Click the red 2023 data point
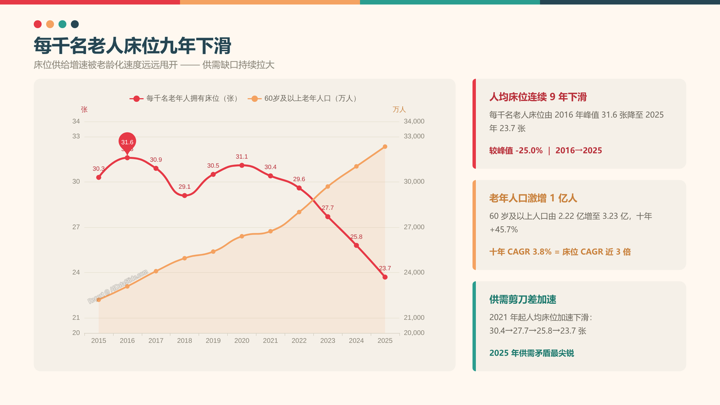This screenshot has height=405, width=720. [x=328, y=217]
